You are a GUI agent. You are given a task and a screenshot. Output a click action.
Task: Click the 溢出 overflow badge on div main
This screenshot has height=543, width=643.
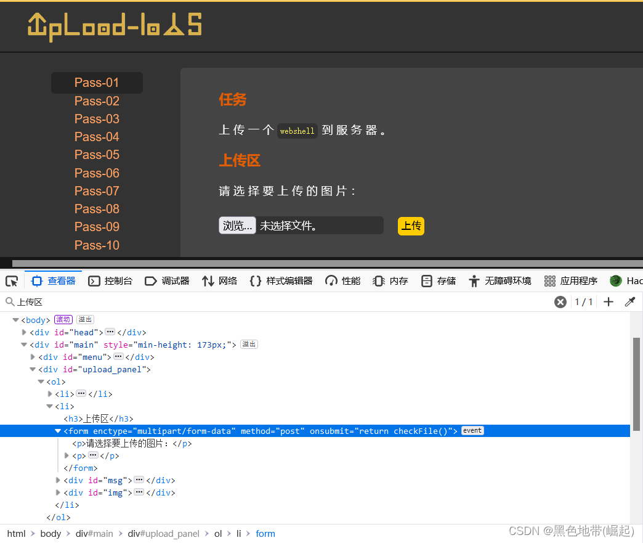(249, 345)
